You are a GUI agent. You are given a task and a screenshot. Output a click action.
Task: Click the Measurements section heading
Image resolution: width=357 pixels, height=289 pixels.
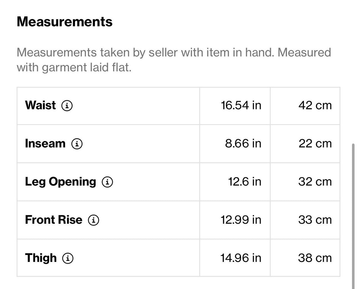(65, 22)
